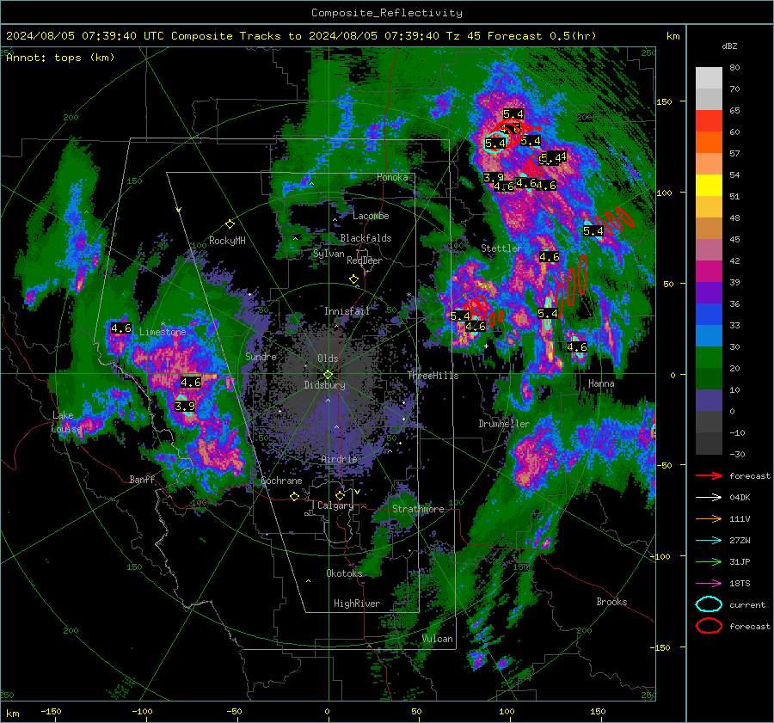
Task: Select the orange 111V arrow legend icon
Action: tap(709, 518)
